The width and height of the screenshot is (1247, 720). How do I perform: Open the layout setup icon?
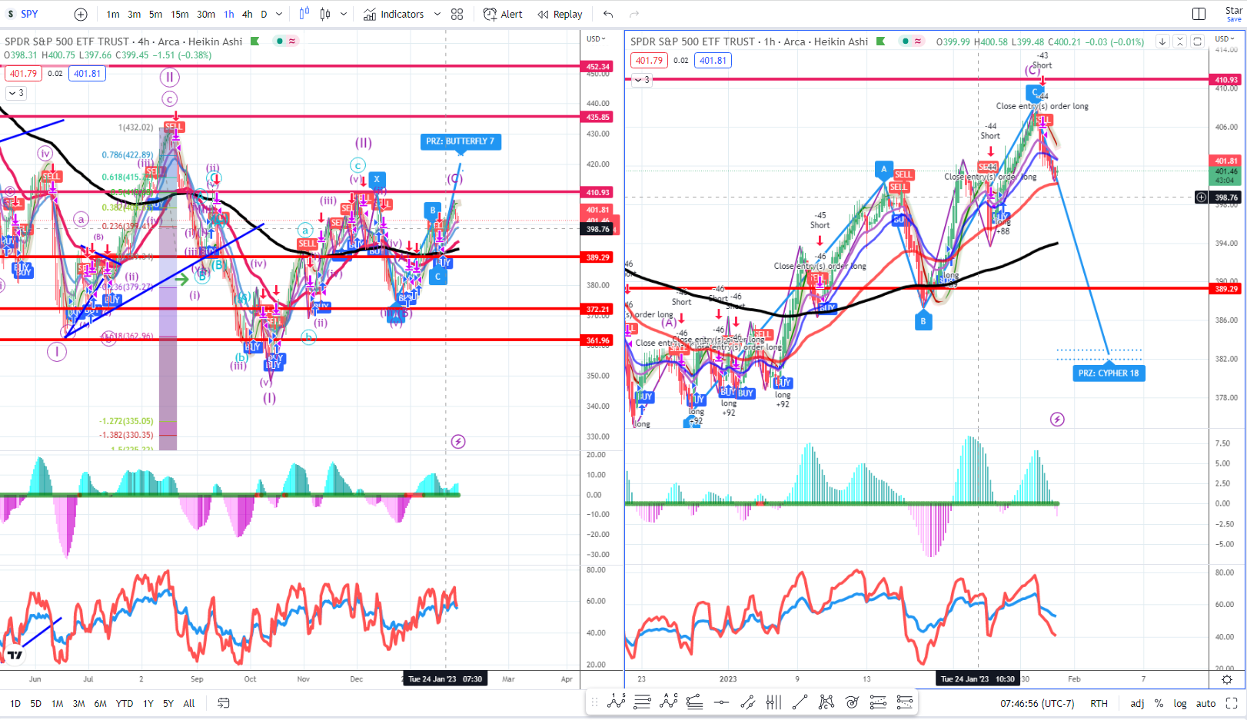(1199, 14)
